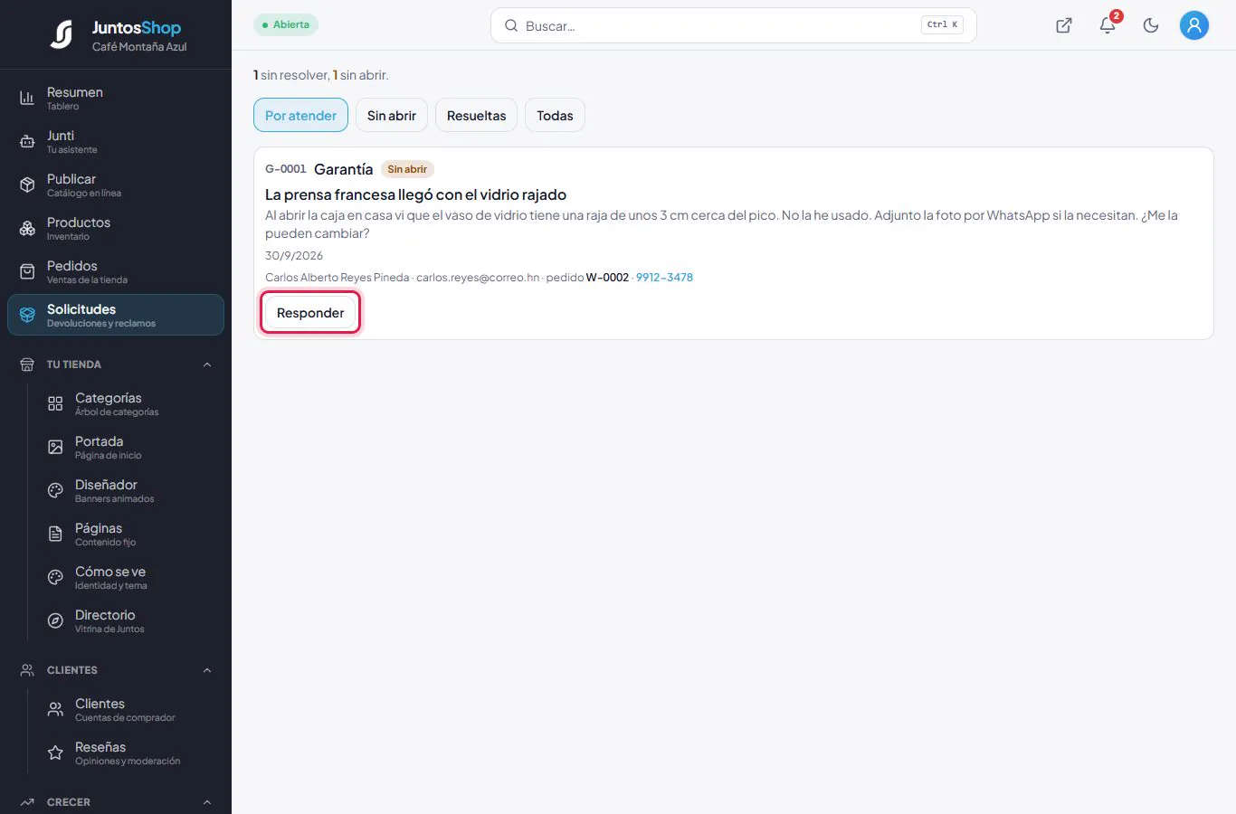
Task: Click customer name Carlos Alberto Reyes Pineda
Action: tap(338, 278)
